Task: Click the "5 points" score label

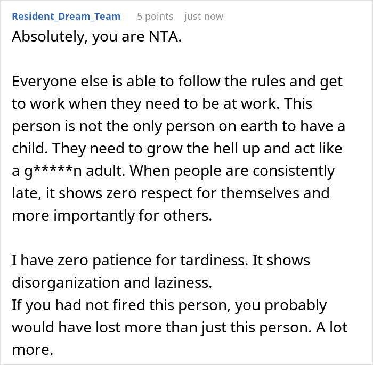Action: 155,17
